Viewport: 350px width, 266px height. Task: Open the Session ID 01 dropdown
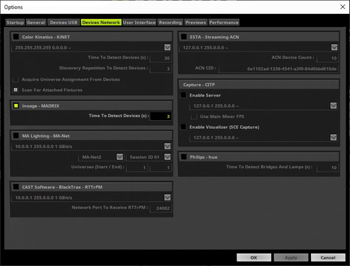[x=167, y=157]
